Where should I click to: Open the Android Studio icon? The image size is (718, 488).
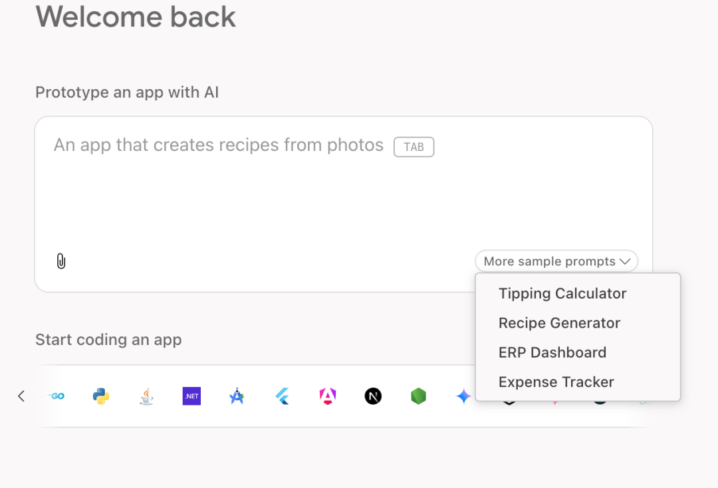[x=236, y=396]
